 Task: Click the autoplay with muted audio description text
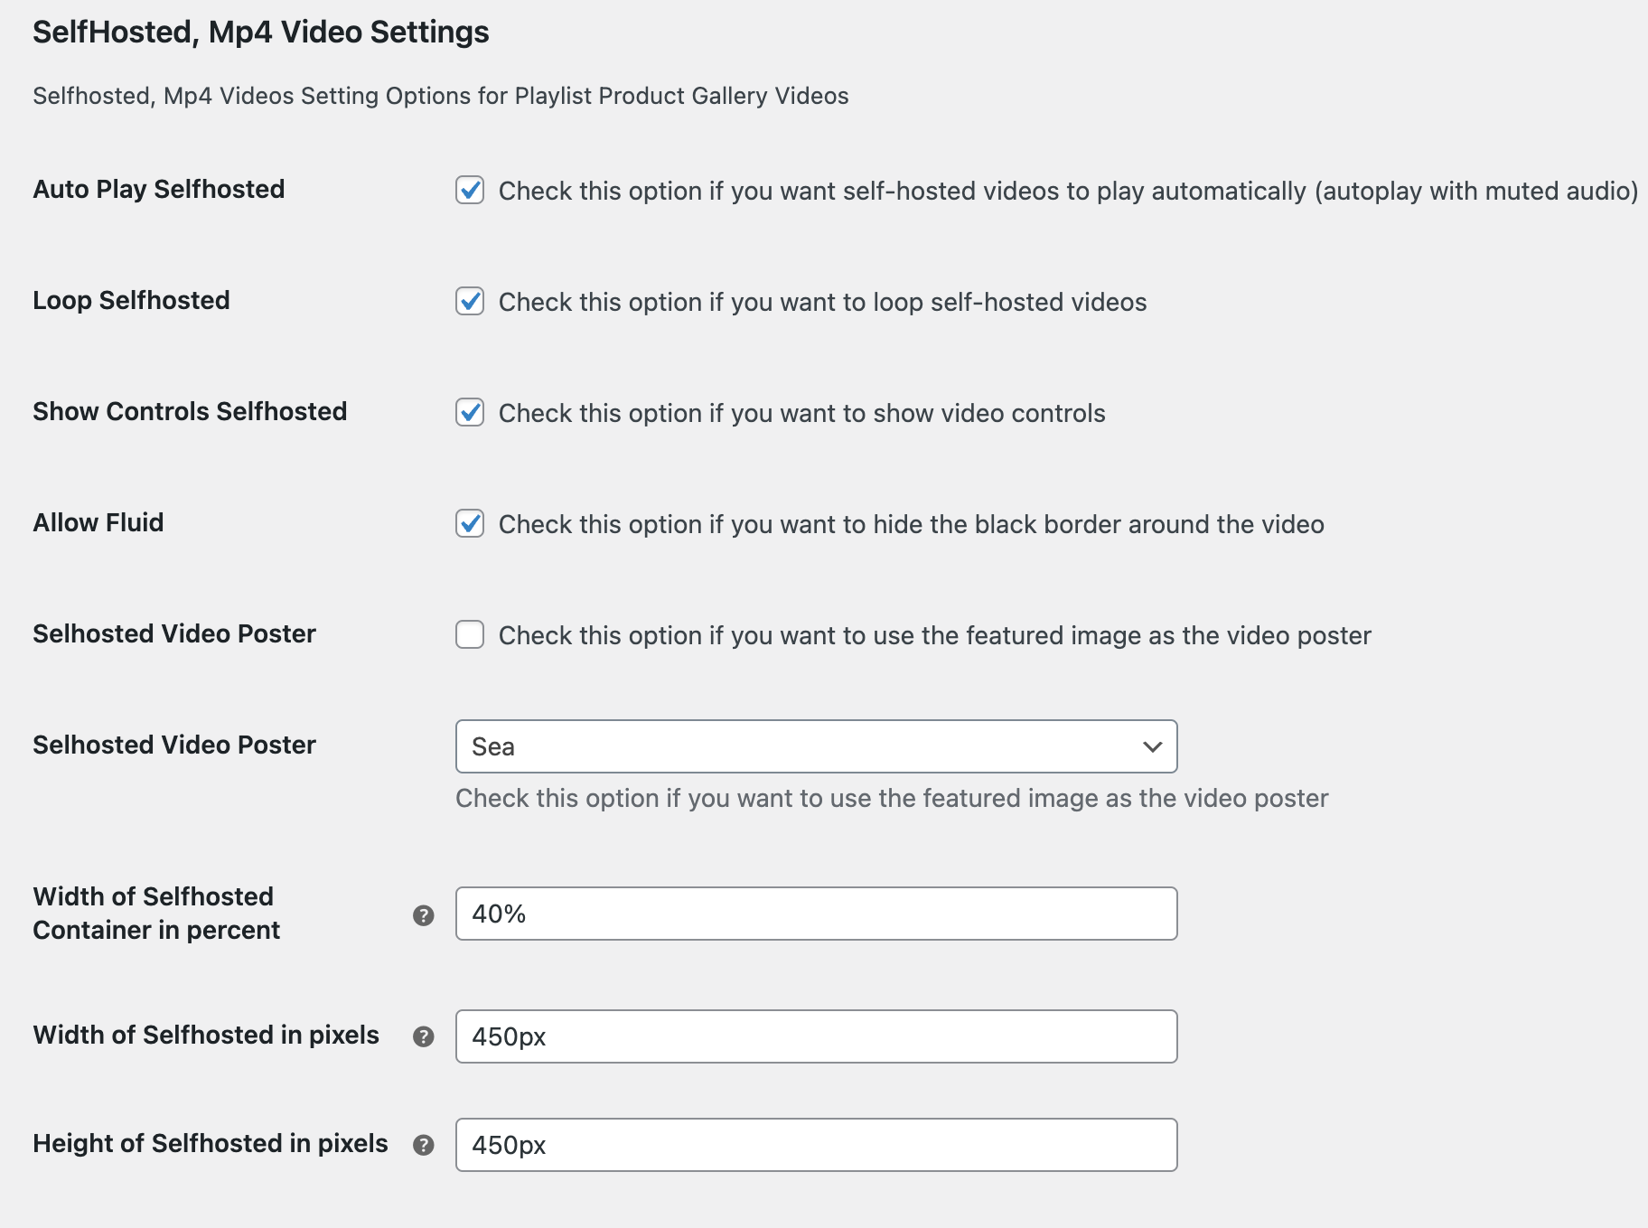pos(1068,191)
